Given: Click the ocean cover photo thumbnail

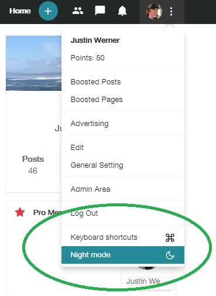Looking at the screenshot, I should pos(33,63).
